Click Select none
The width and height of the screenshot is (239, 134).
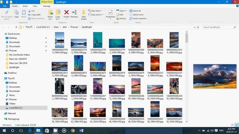point(136,15)
